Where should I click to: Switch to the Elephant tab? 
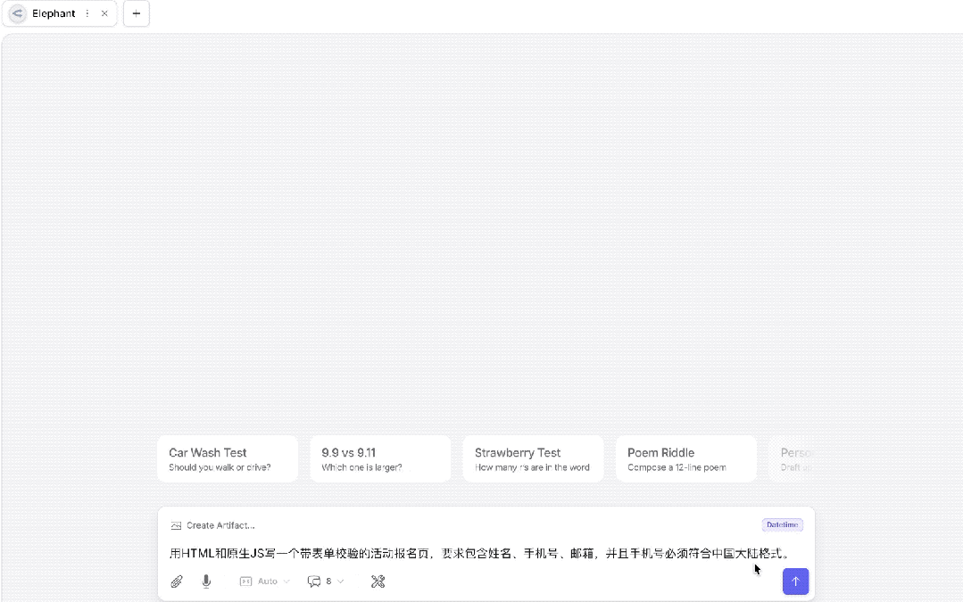coord(54,13)
